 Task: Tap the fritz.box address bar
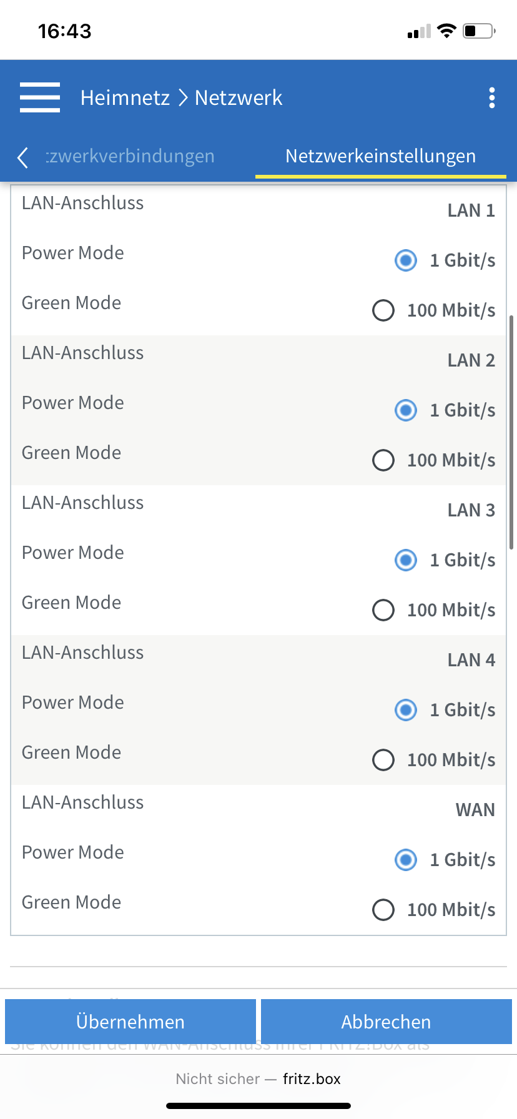[x=258, y=1078]
